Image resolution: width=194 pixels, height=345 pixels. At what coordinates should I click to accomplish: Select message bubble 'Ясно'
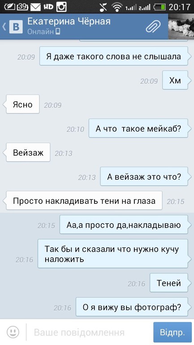tap(23, 104)
